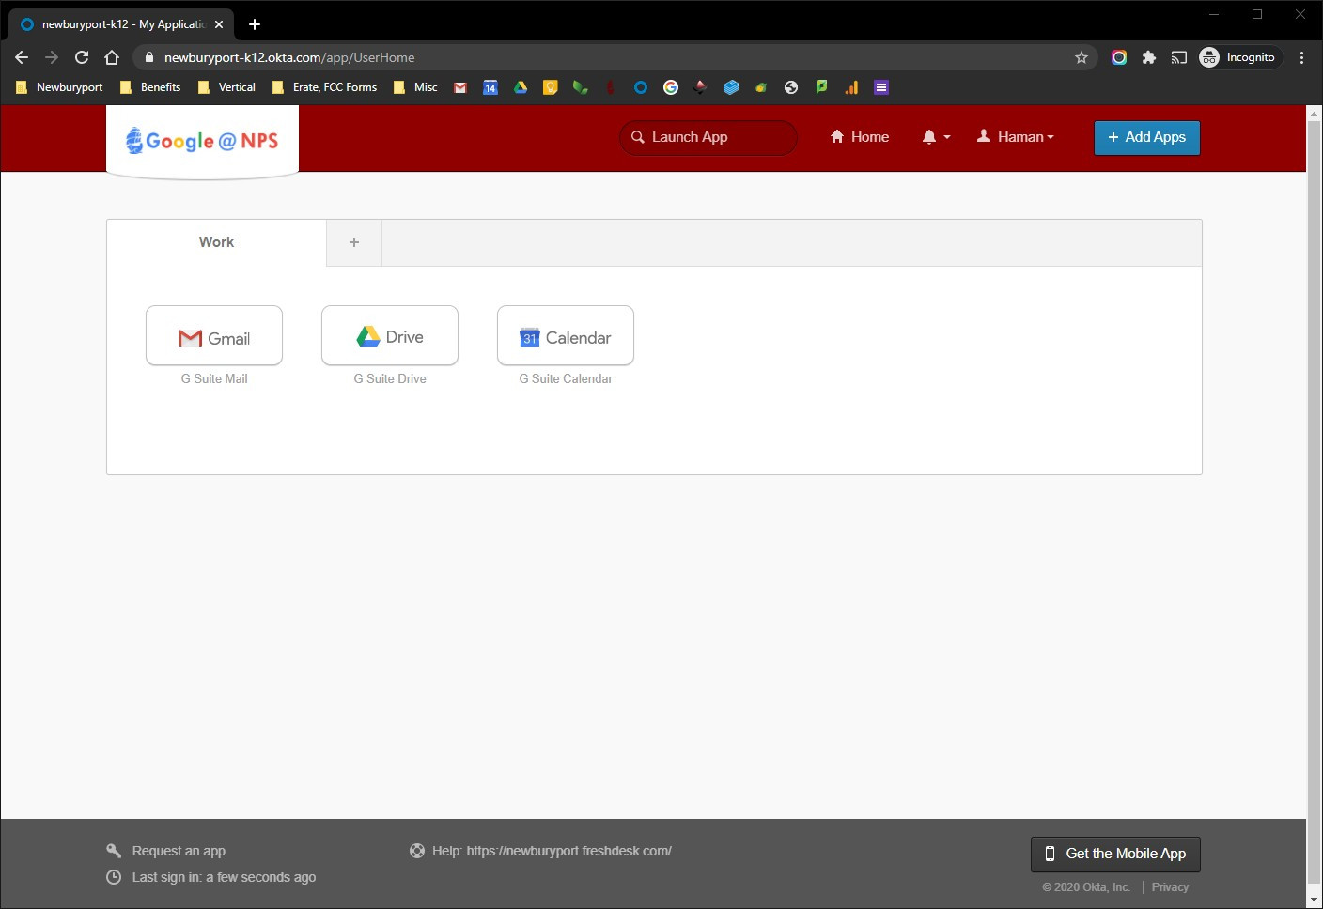Click the "© 2020 Okta, Inc." footer text
This screenshot has width=1323, height=909.
pos(1086,887)
